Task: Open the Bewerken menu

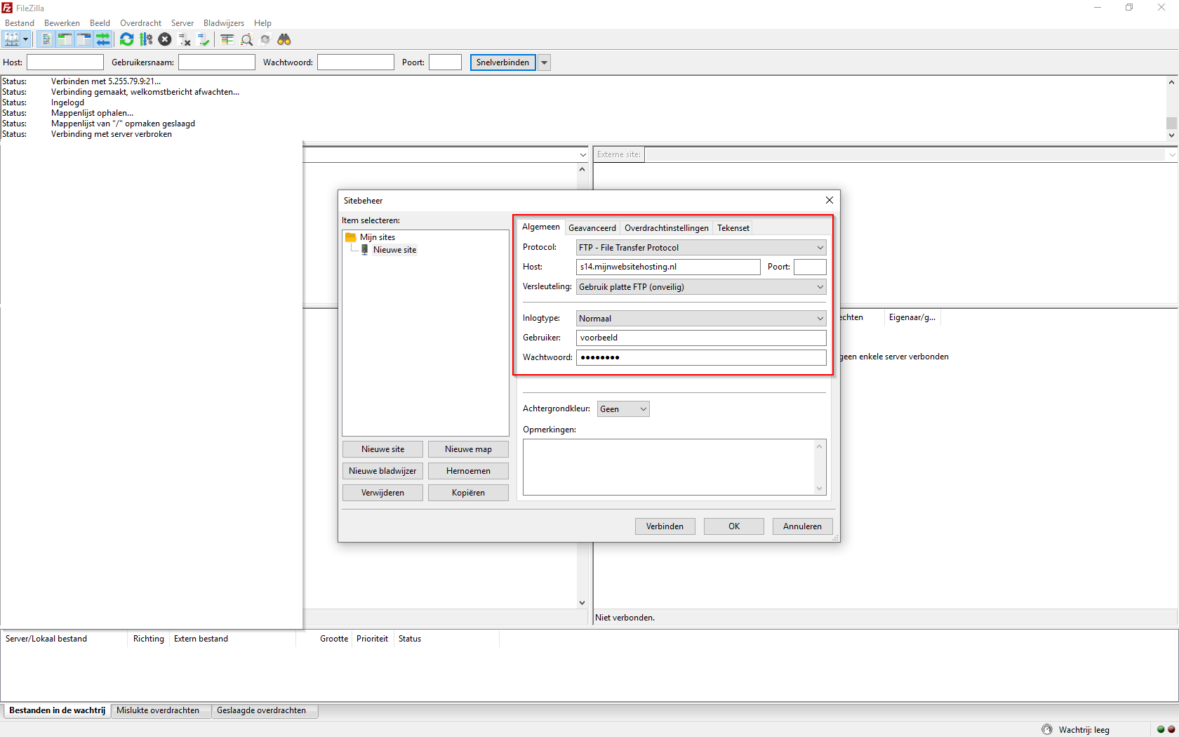Action: [x=62, y=23]
